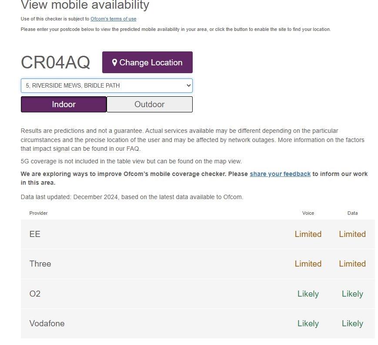
Task: Switch to the Outdoor coverage toggle
Action: 150,104
